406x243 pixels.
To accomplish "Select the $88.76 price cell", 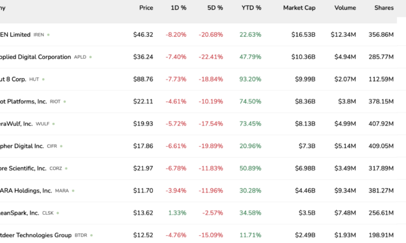I will (x=143, y=79).
